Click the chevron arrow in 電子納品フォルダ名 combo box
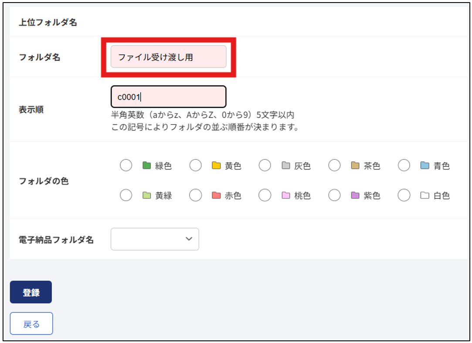This screenshot has width=472, height=343. point(189,239)
